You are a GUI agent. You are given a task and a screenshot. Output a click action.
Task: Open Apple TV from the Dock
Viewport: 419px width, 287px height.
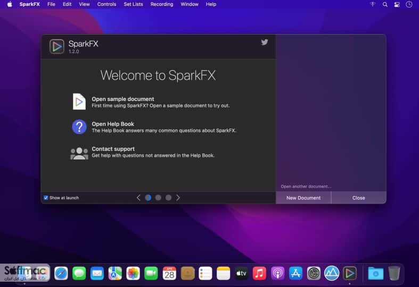(241, 273)
